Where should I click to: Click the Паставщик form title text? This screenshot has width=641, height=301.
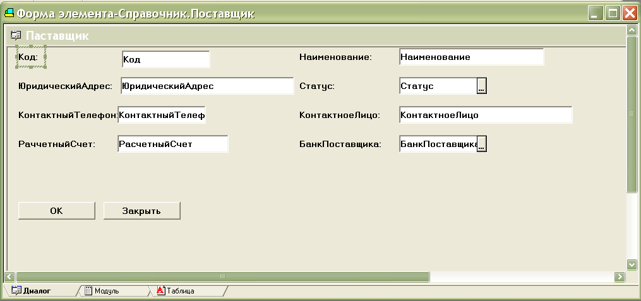(57, 36)
